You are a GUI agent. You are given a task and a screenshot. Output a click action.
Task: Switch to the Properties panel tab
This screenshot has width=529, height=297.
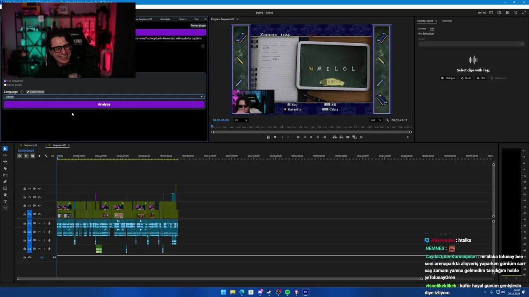coord(447,21)
